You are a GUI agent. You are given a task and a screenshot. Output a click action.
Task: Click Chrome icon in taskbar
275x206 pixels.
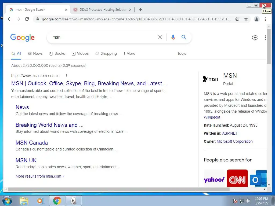57,201
